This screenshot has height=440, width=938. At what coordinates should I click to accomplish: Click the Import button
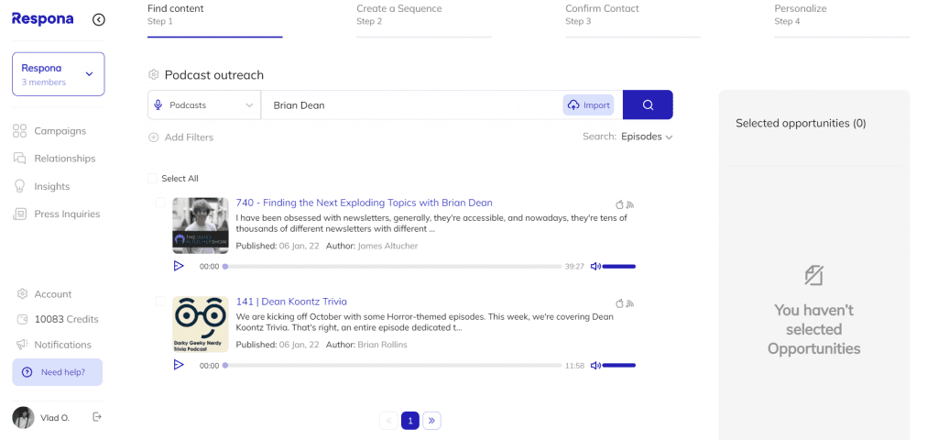pos(589,105)
